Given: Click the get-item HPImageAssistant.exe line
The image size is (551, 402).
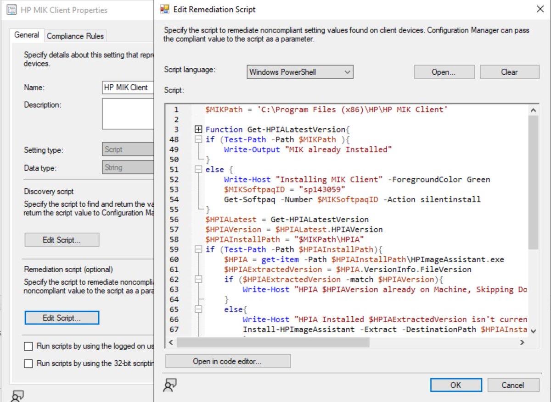Looking at the screenshot, I should click(x=364, y=259).
